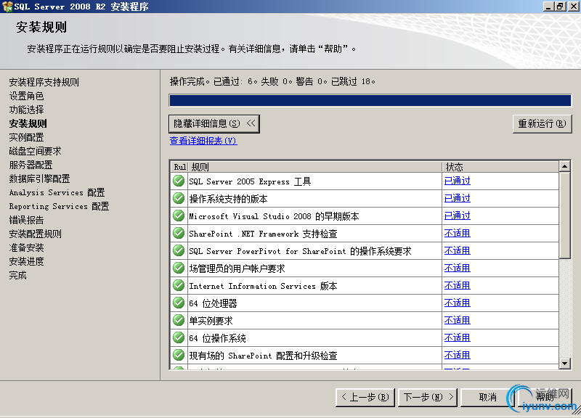This screenshot has width=581, height=418.
Task: Select 功能选择 step in sidebar
Action: (26, 110)
